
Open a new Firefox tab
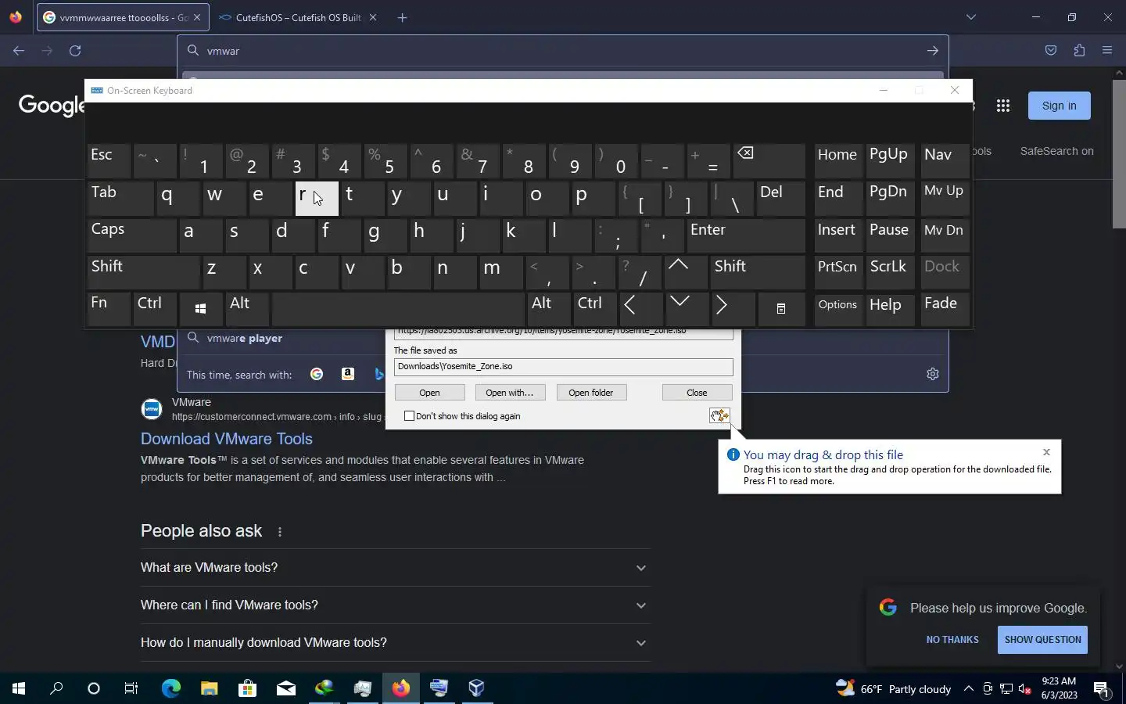403,17
